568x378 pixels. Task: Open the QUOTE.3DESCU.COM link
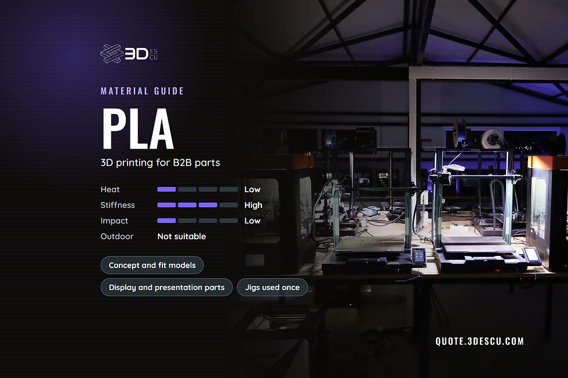tap(480, 341)
